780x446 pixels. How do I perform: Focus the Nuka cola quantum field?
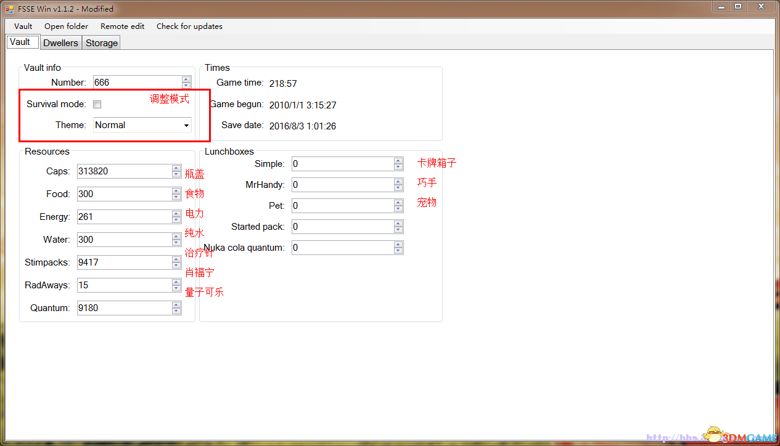[x=342, y=248]
